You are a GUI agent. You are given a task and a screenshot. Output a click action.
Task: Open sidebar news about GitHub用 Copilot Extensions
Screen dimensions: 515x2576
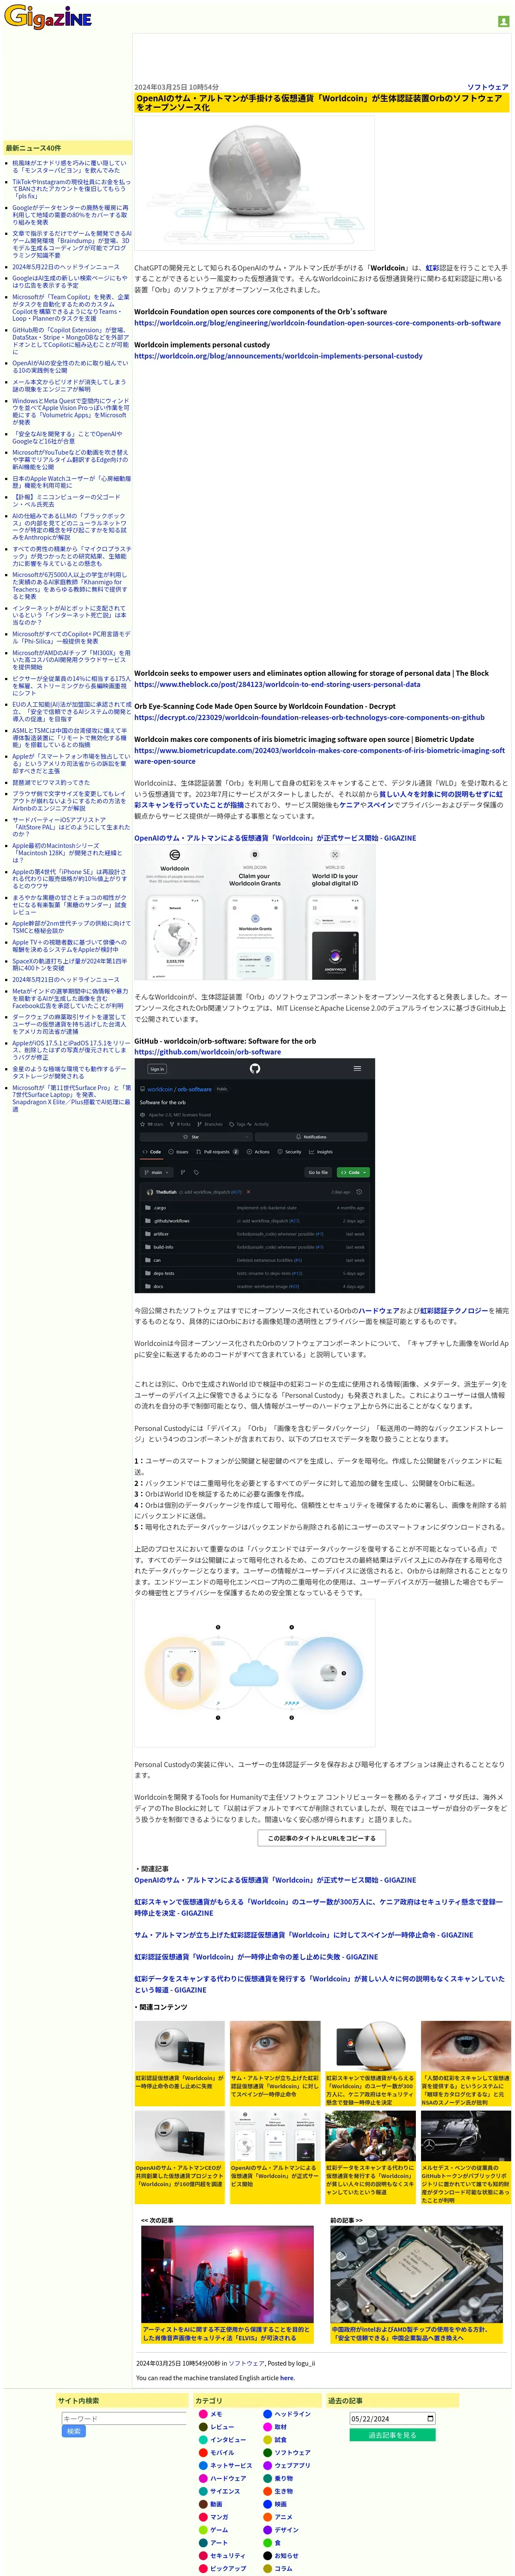pyautogui.click(x=70, y=341)
